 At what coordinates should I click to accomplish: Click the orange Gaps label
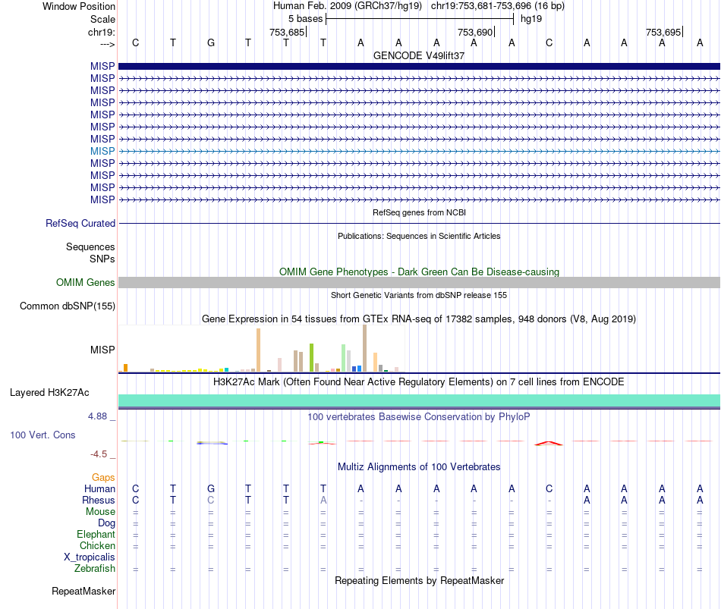103,478
